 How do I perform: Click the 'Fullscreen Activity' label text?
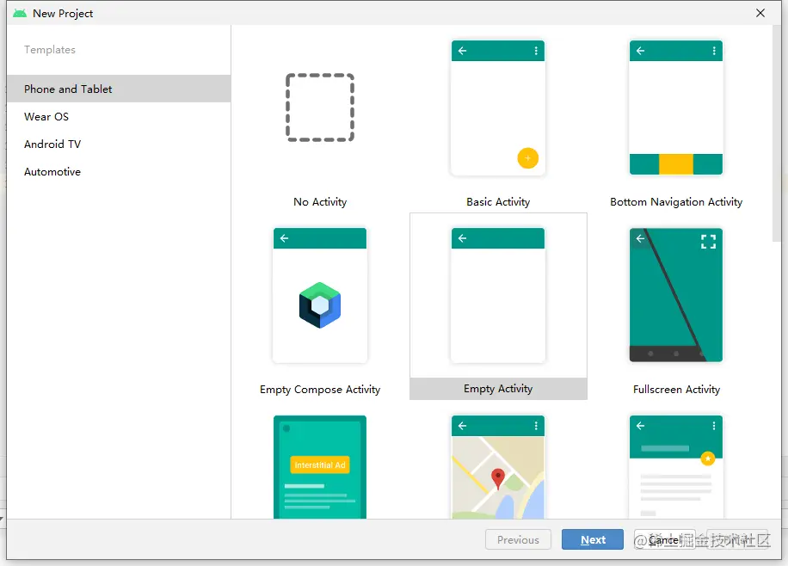coord(676,390)
